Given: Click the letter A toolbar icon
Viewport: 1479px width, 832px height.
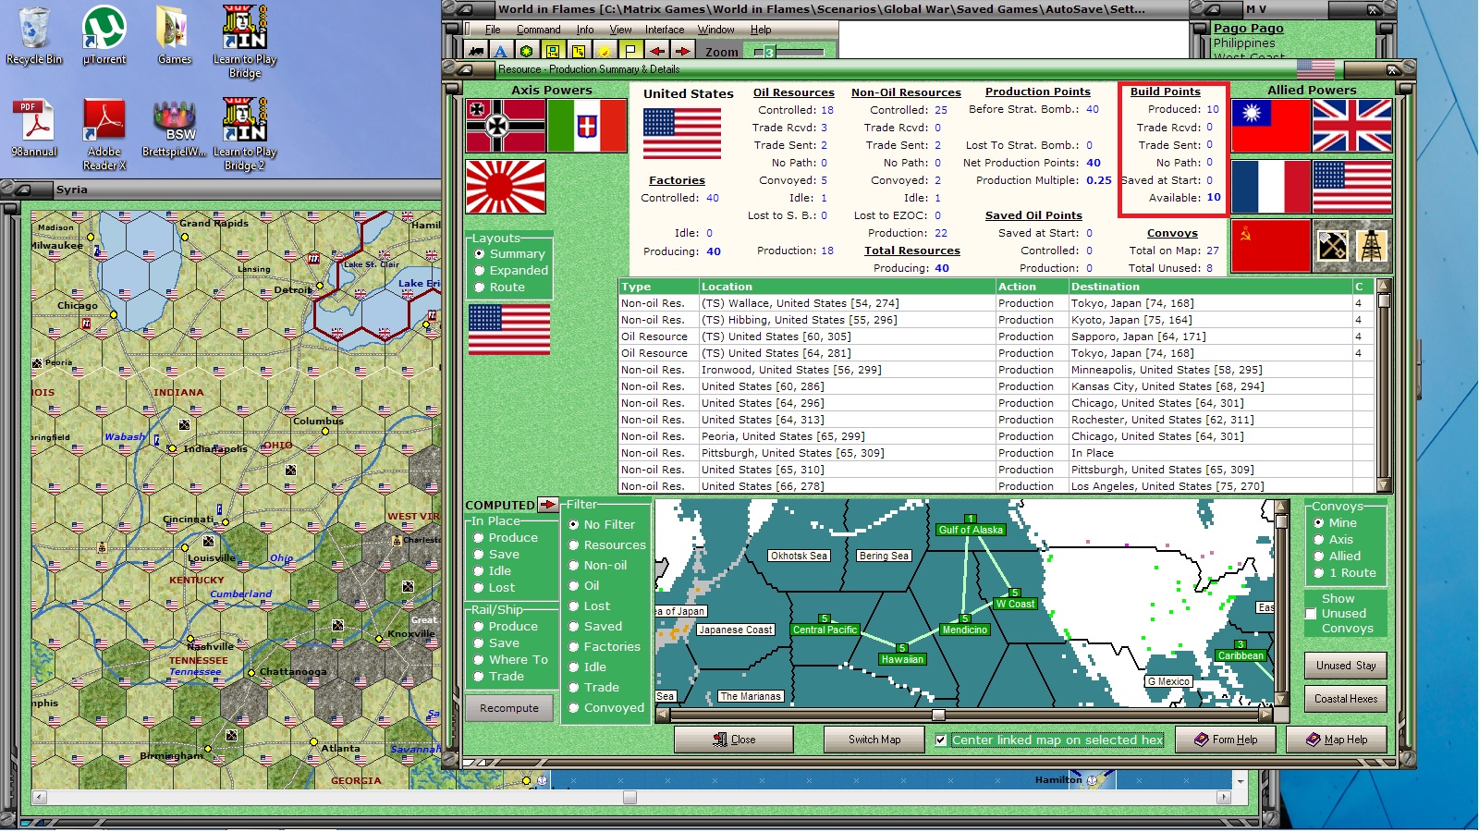Looking at the screenshot, I should (x=500, y=51).
